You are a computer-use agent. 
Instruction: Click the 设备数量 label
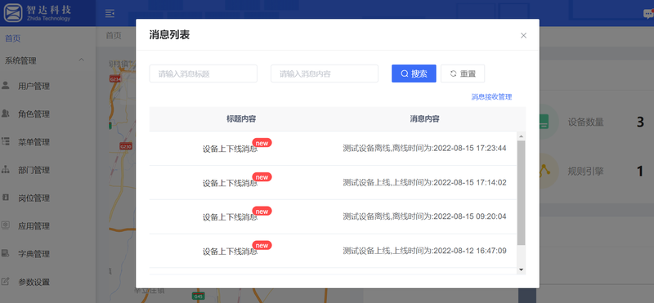click(585, 123)
